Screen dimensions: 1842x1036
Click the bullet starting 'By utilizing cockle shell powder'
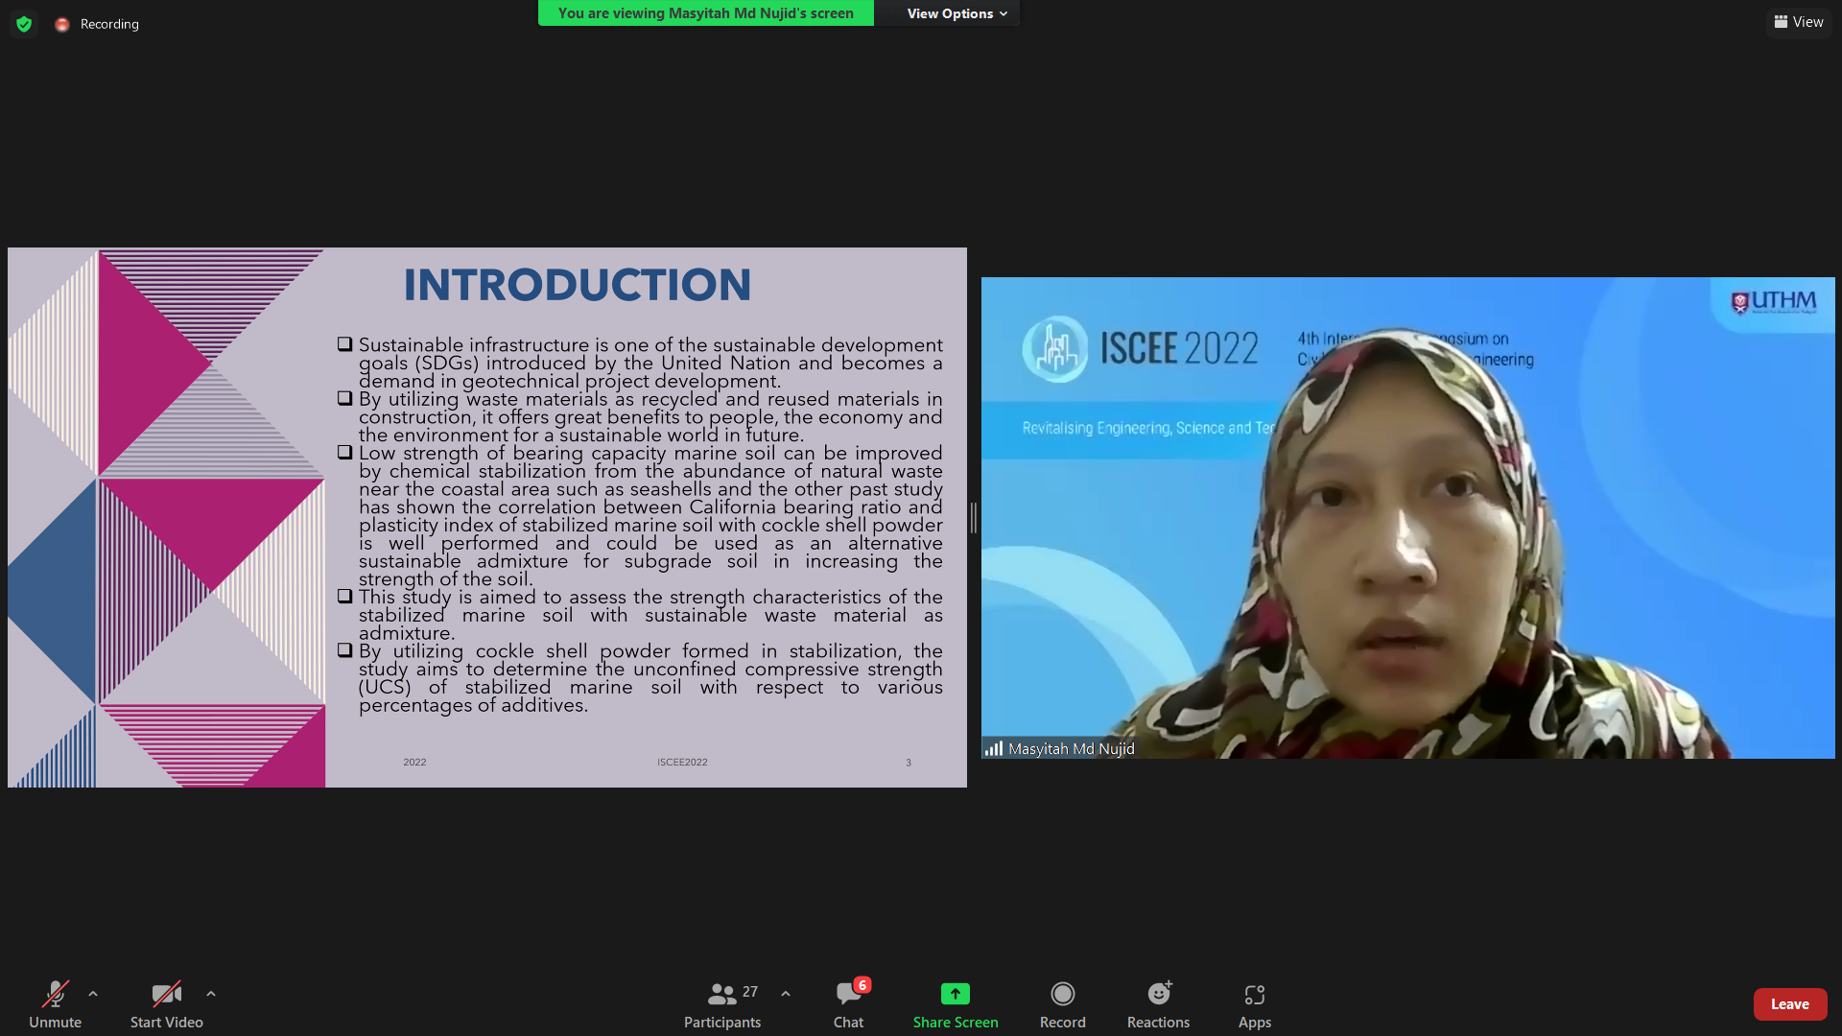(640, 678)
